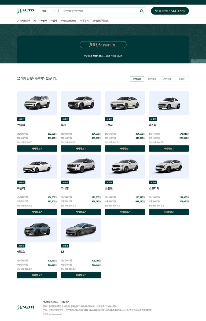Viewport: 206px width, 321px height.
Task: Click the 262,825원 price for 싼타페
Action: [x=52, y=134]
